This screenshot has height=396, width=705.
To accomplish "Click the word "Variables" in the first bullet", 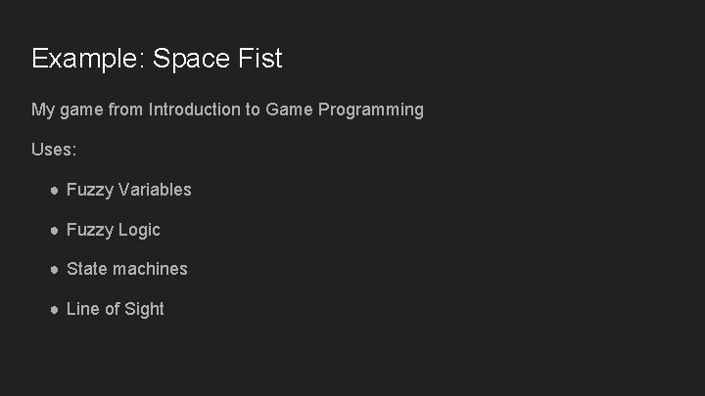I will (155, 190).
